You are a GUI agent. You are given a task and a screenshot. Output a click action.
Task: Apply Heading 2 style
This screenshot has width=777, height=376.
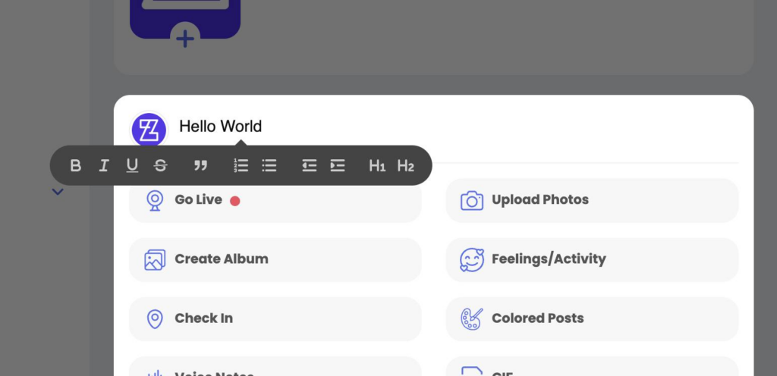(x=405, y=165)
